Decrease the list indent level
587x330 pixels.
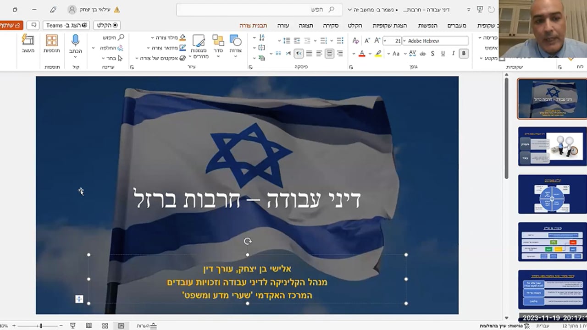307,40
